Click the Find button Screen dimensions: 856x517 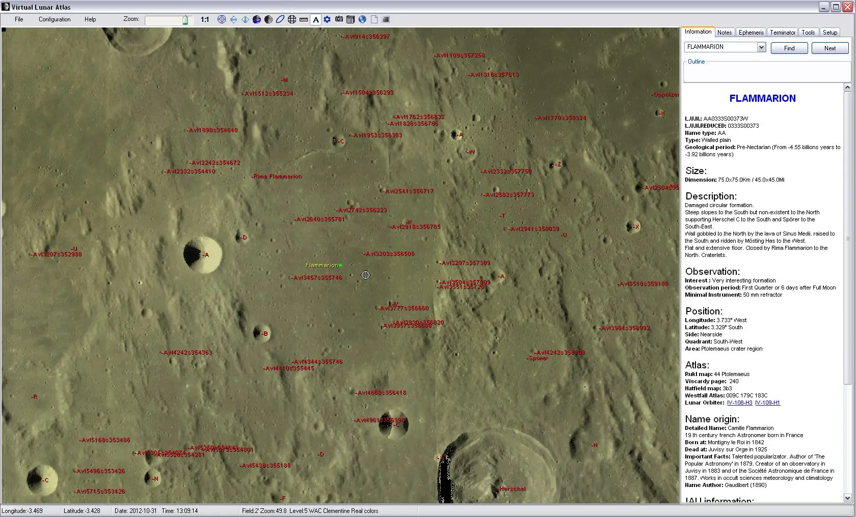pos(789,48)
